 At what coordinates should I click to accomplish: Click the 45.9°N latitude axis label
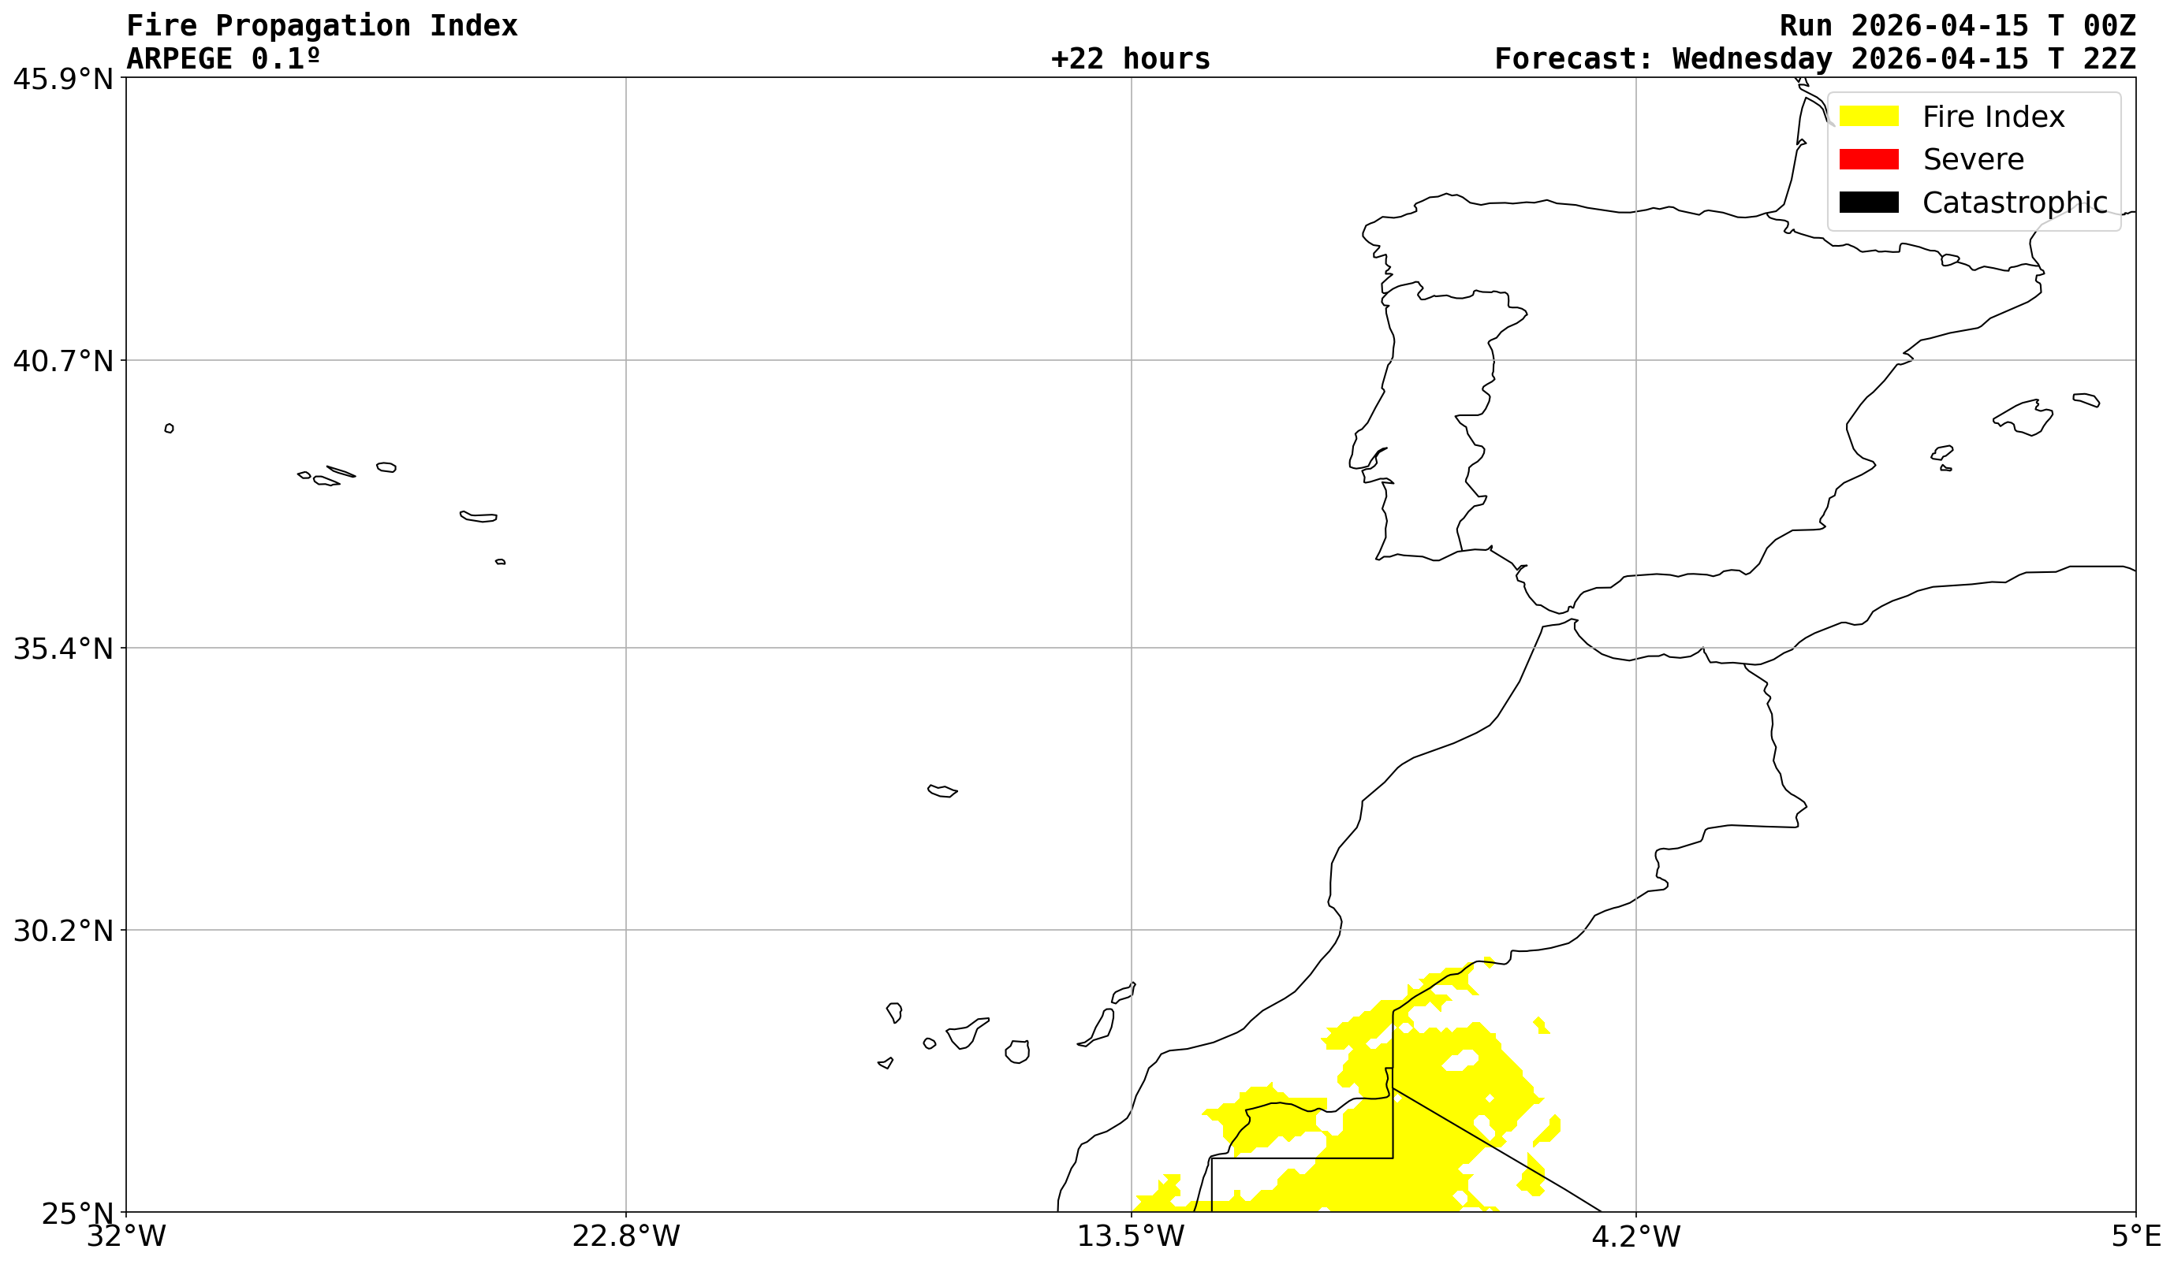(x=63, y=80)
